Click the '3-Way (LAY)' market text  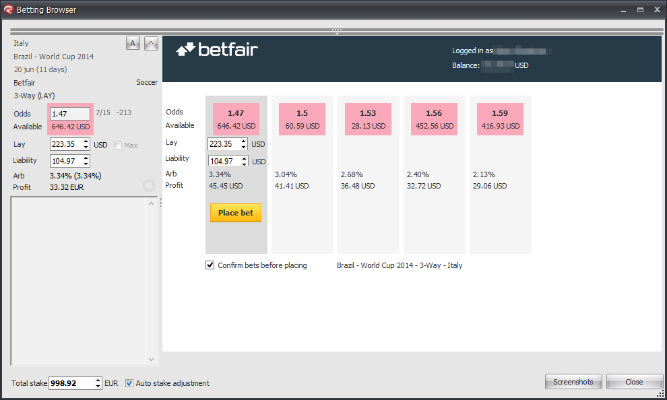tap(34, 96)
